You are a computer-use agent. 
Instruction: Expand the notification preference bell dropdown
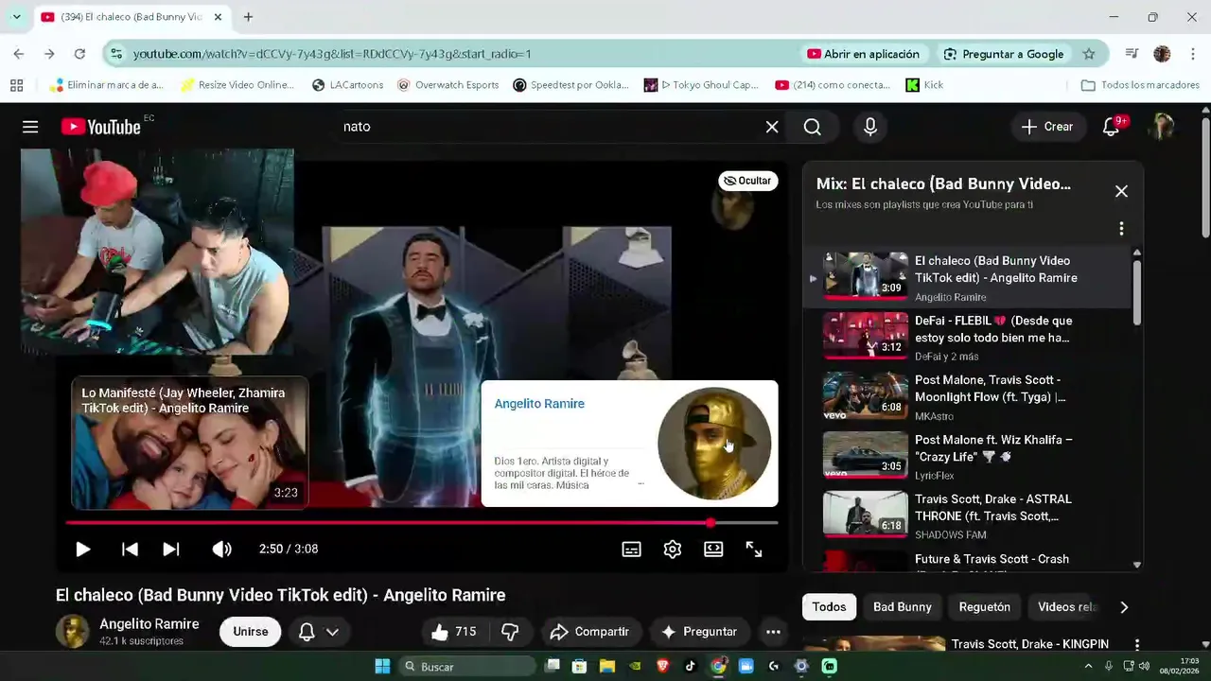click(x=319, y=632)
